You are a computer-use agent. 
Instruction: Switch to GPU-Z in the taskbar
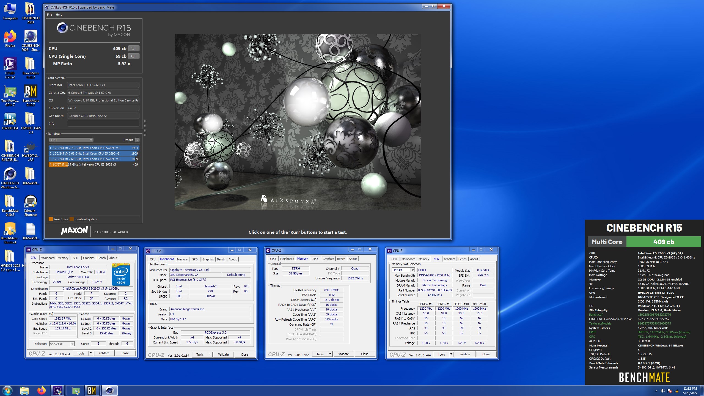pos(76,391)
